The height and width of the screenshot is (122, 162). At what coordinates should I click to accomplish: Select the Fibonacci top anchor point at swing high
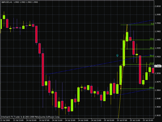pyautogui.click(x=127, y=25)
